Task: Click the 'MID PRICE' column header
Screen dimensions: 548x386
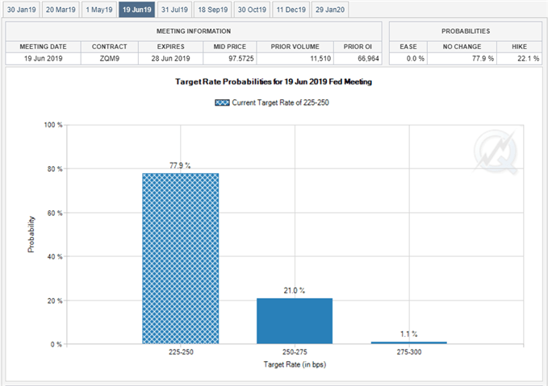Action: [230, 47]
